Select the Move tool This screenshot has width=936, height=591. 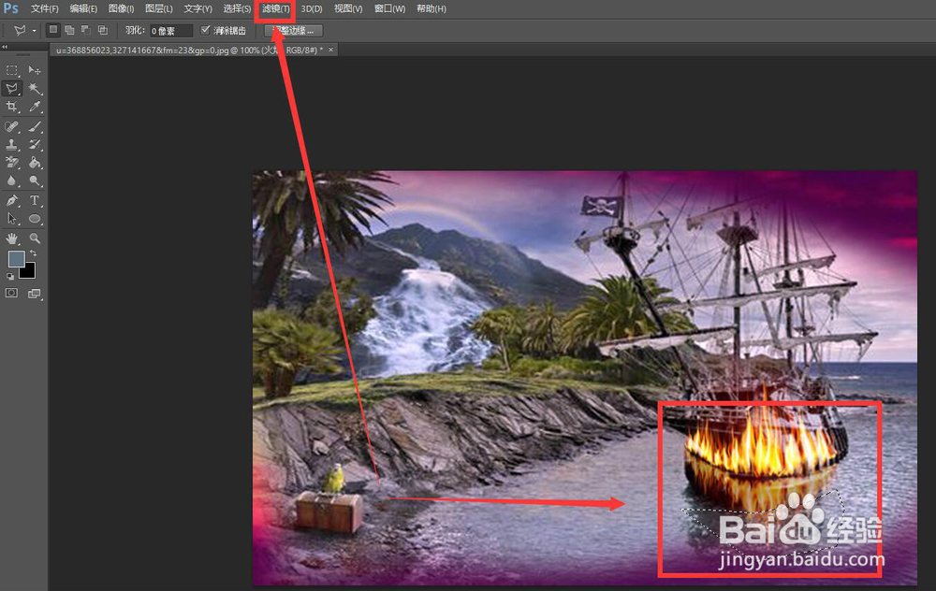35,70
